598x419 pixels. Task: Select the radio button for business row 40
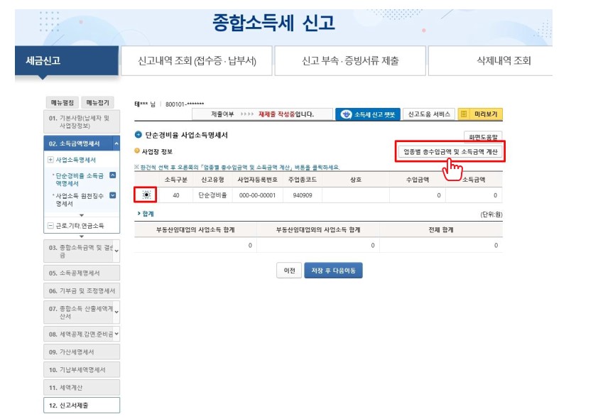146,195
